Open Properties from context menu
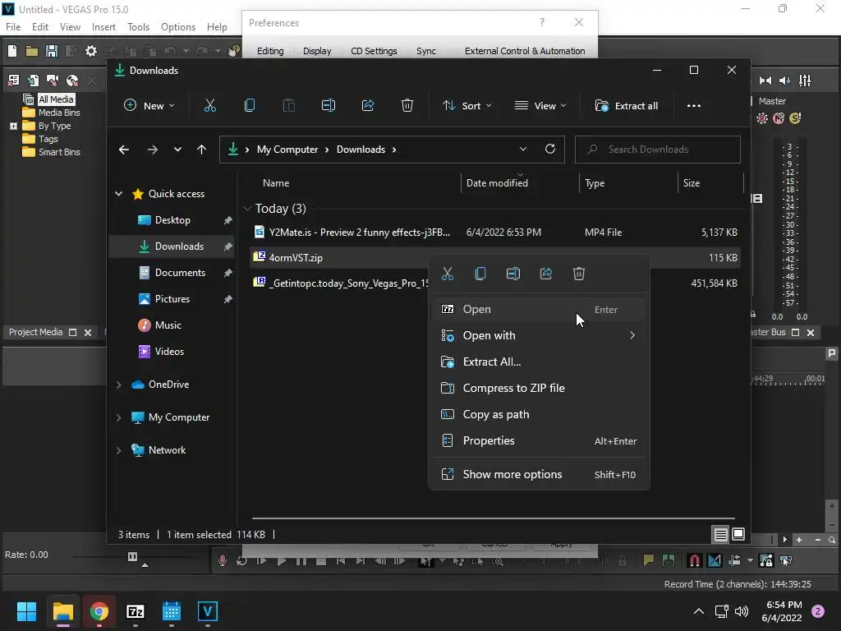This screenshot has height=631, width=841. (539, 441)
